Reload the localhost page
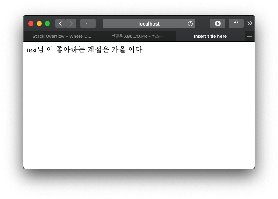The height and width of the screenshot is (199, 278). point(190,23)
